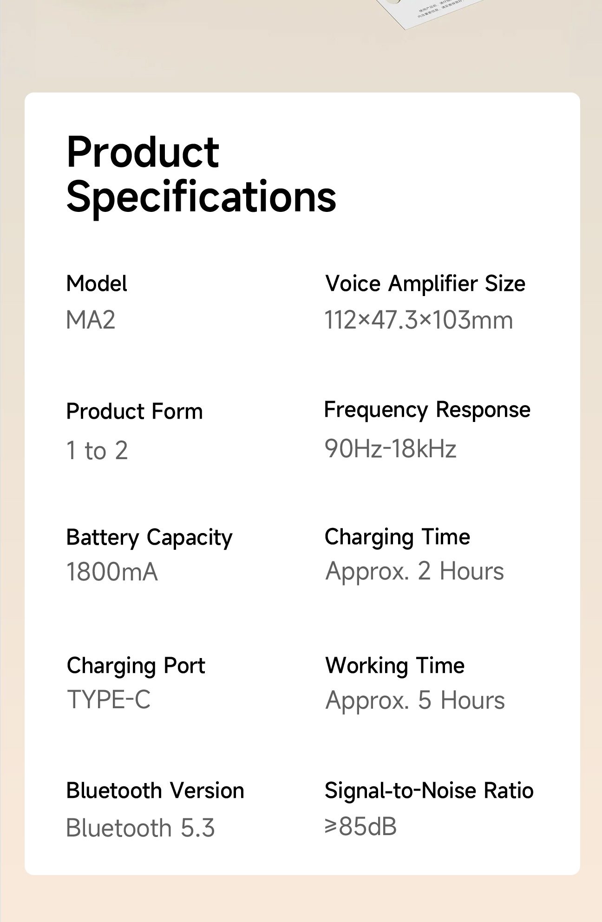Click the TYPE-C value
This screenshot has width=602, height=922.
coord(109,699)
